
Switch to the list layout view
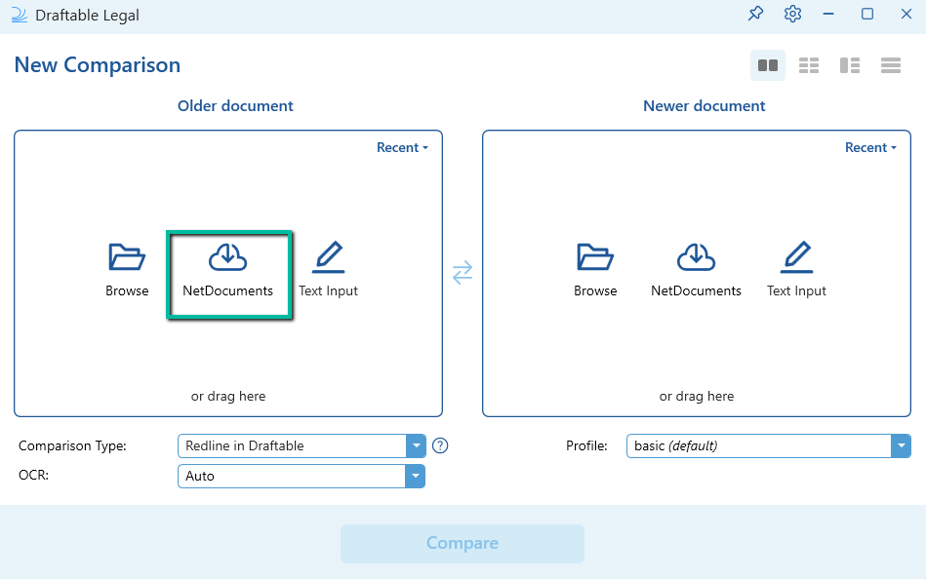[891, 65]
